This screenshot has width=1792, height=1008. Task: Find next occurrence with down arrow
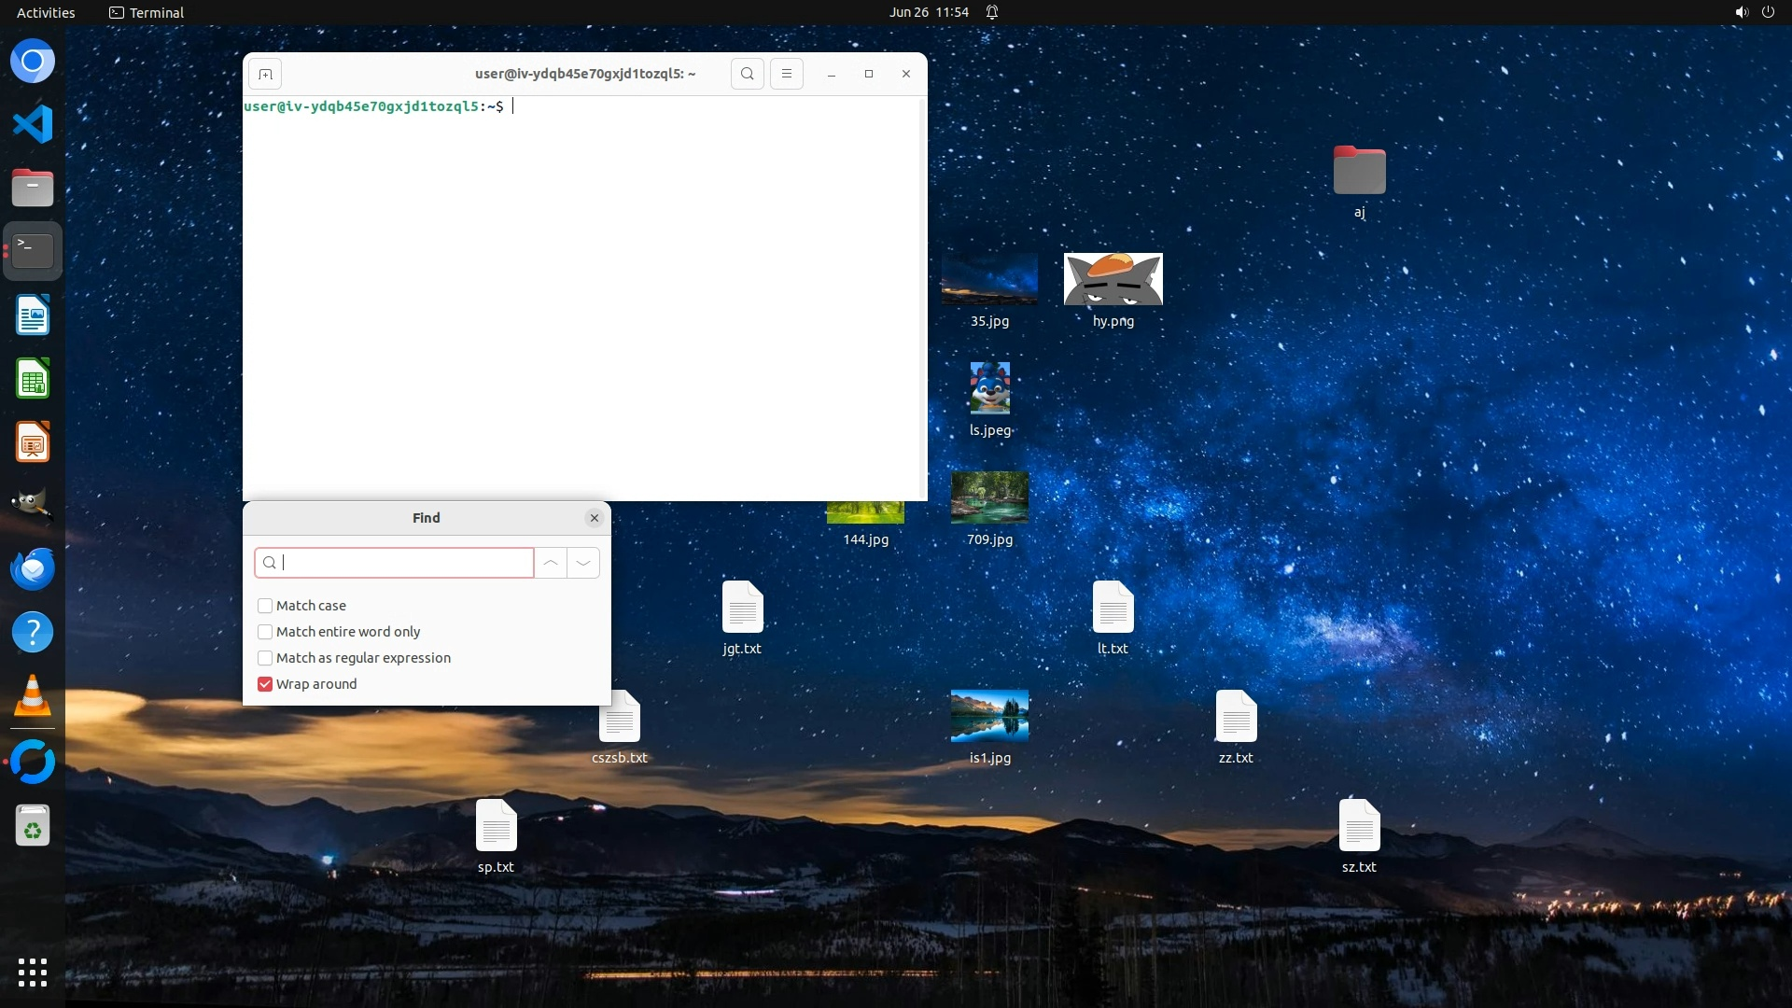tap(583, 563)
